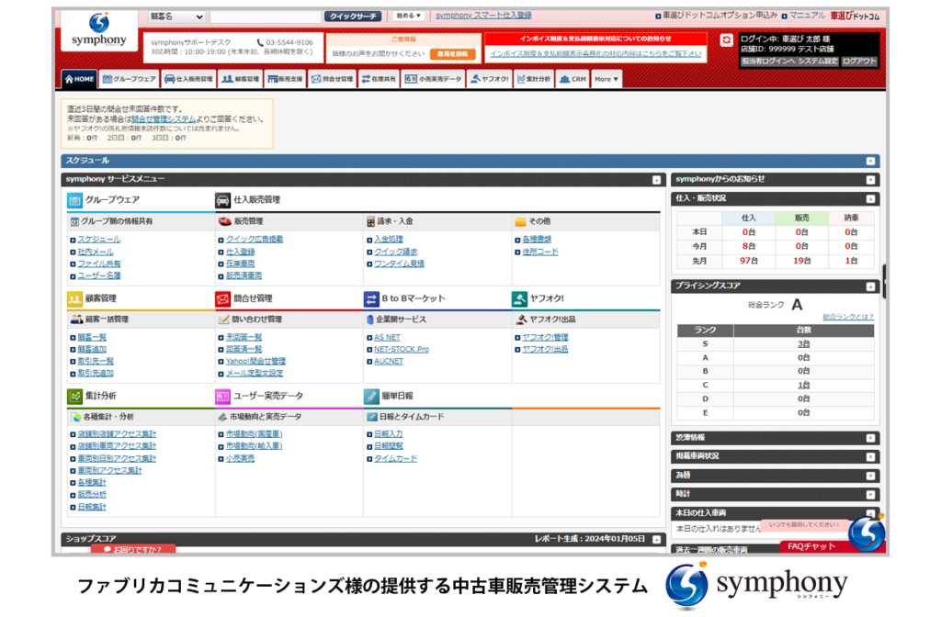Select the 販売支援 navigation tab
This screenshot has height=617, width=941.
point(285,79)
